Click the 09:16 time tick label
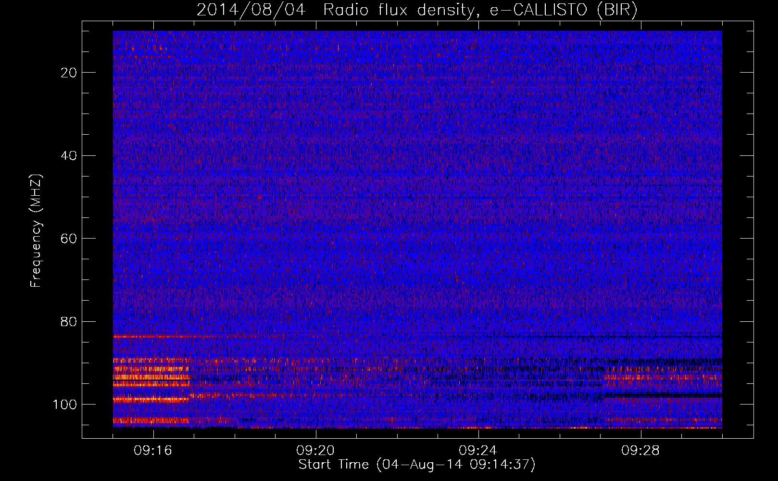 point(153,451)
